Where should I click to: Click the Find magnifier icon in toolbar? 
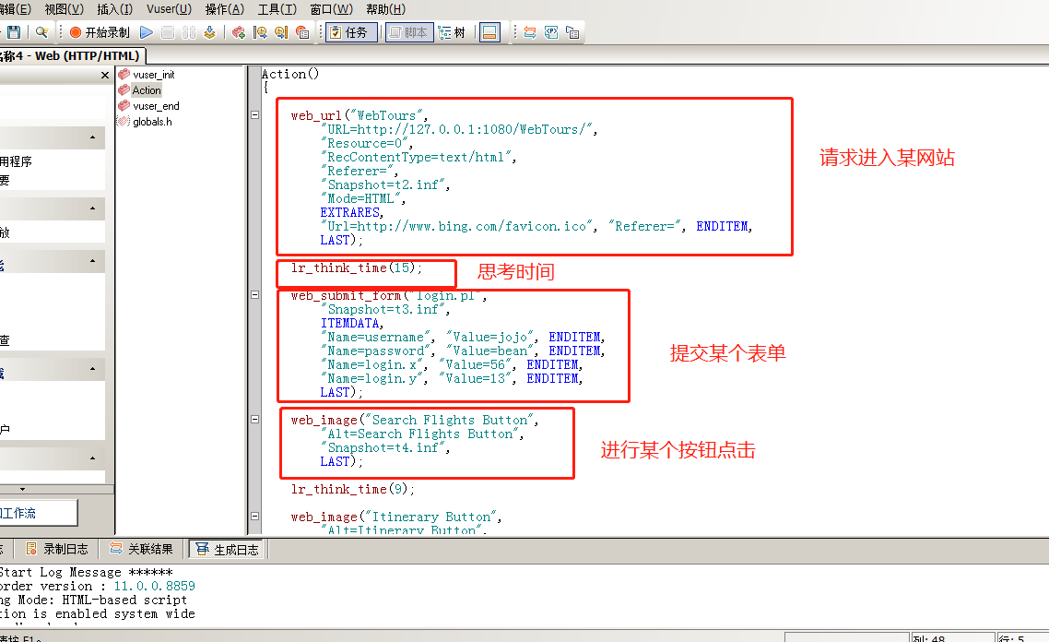(x=41, y=32)
